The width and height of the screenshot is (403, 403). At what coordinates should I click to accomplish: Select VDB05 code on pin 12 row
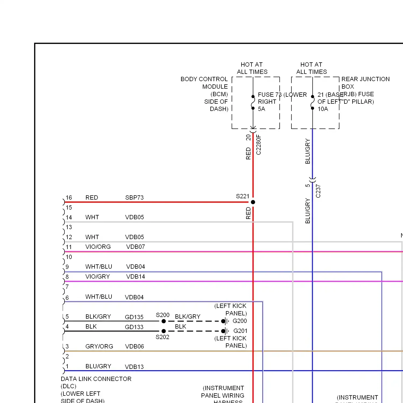[135, 237]
